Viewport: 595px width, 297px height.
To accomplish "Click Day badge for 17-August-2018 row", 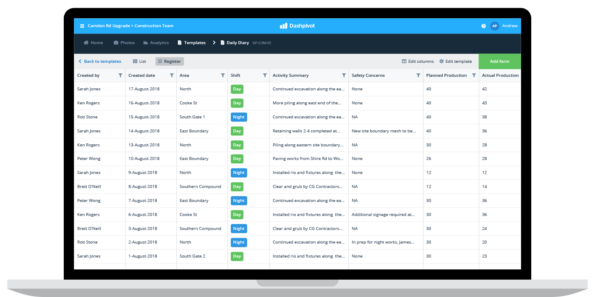I will tap(237, 89).
